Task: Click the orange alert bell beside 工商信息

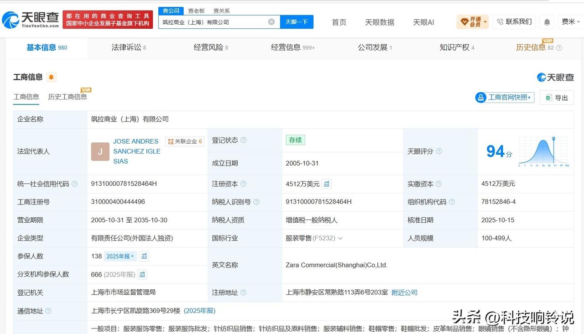Action: click(51, 77)
